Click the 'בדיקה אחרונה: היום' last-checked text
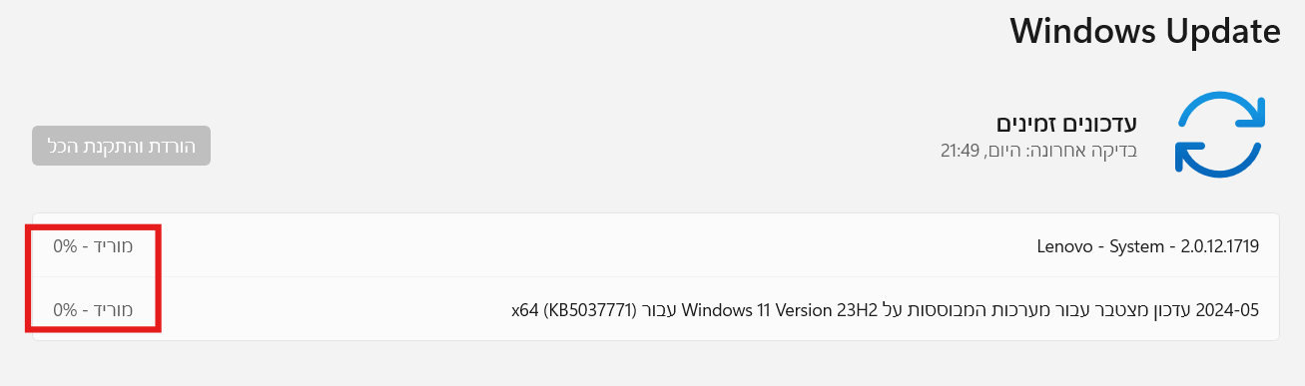1305x386 pixels. coord(1062,152)
